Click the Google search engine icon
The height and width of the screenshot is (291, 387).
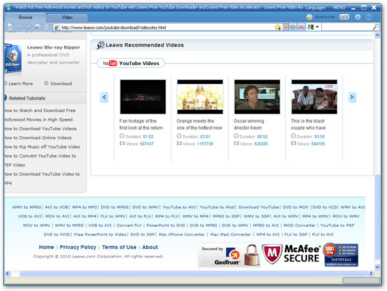pos(310,27)
